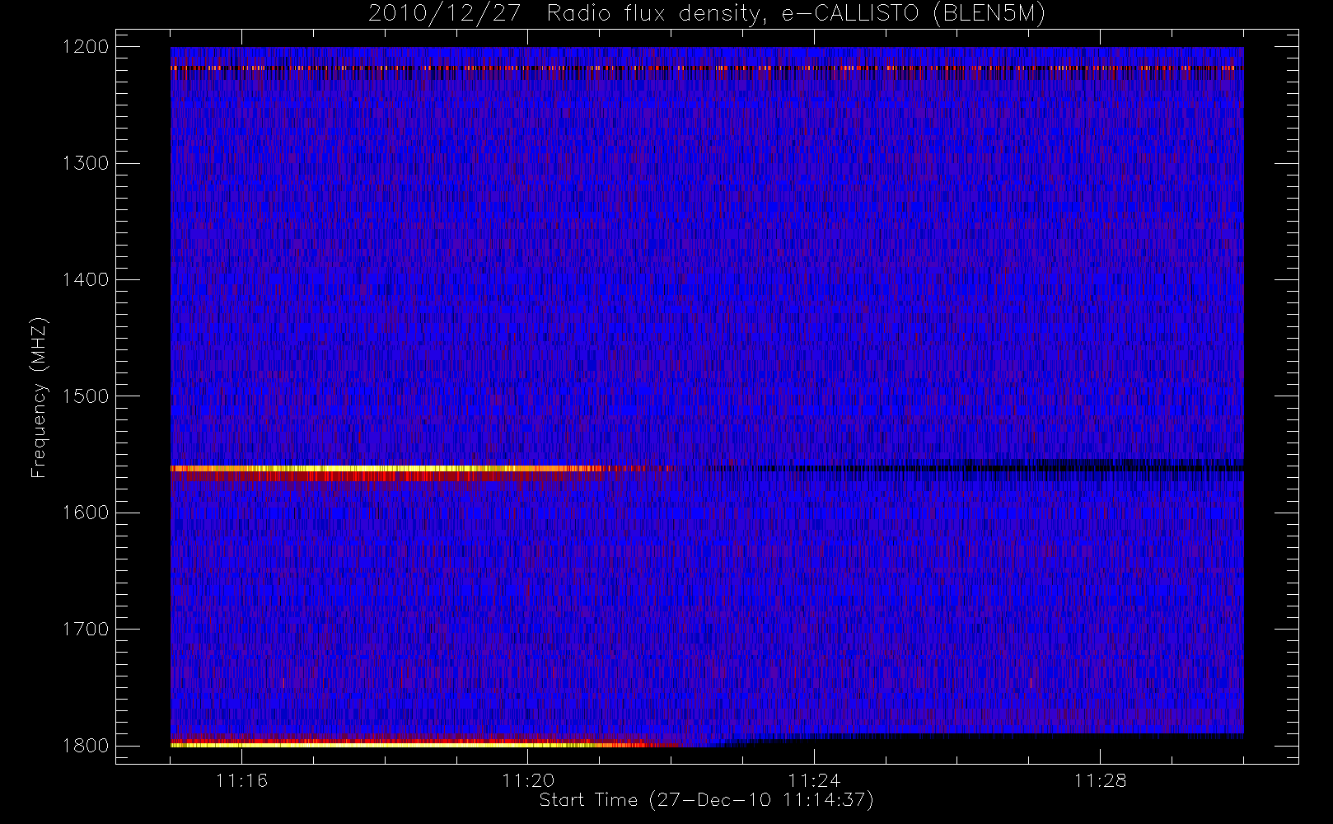Click the dark black band near 1560 MHz after 11:24
The image size is (1333, 824).
[1030, 468]
